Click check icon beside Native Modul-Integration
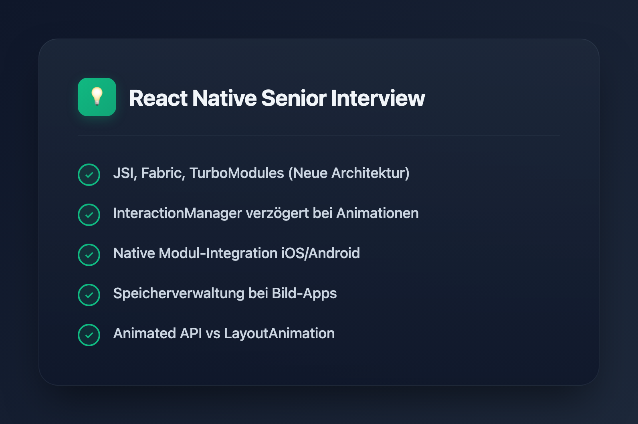The width and height of the screenshot is (638, 424). [89, 255]
